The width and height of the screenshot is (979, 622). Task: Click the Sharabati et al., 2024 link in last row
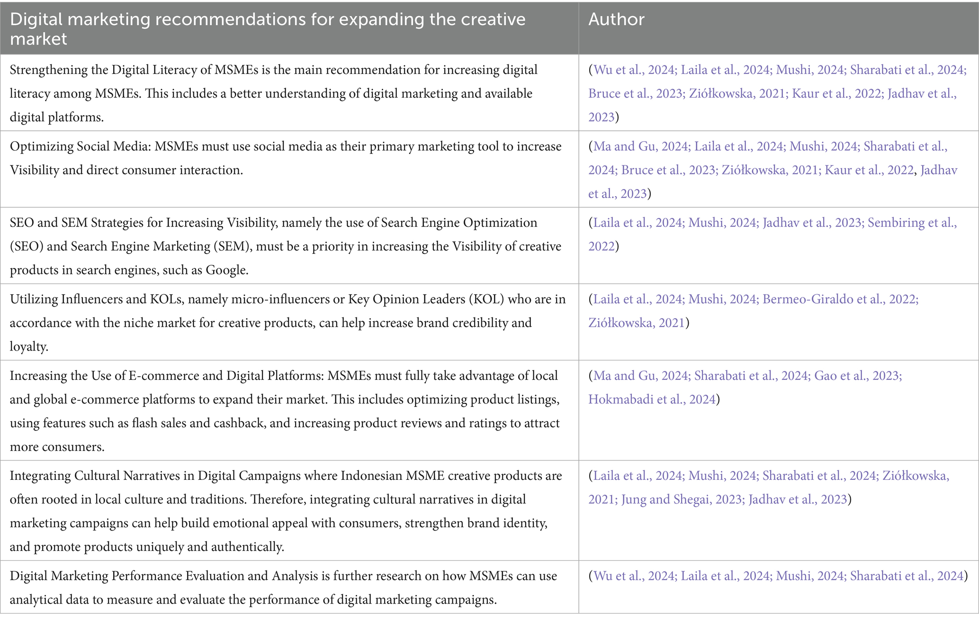click(x=907, y=576)
